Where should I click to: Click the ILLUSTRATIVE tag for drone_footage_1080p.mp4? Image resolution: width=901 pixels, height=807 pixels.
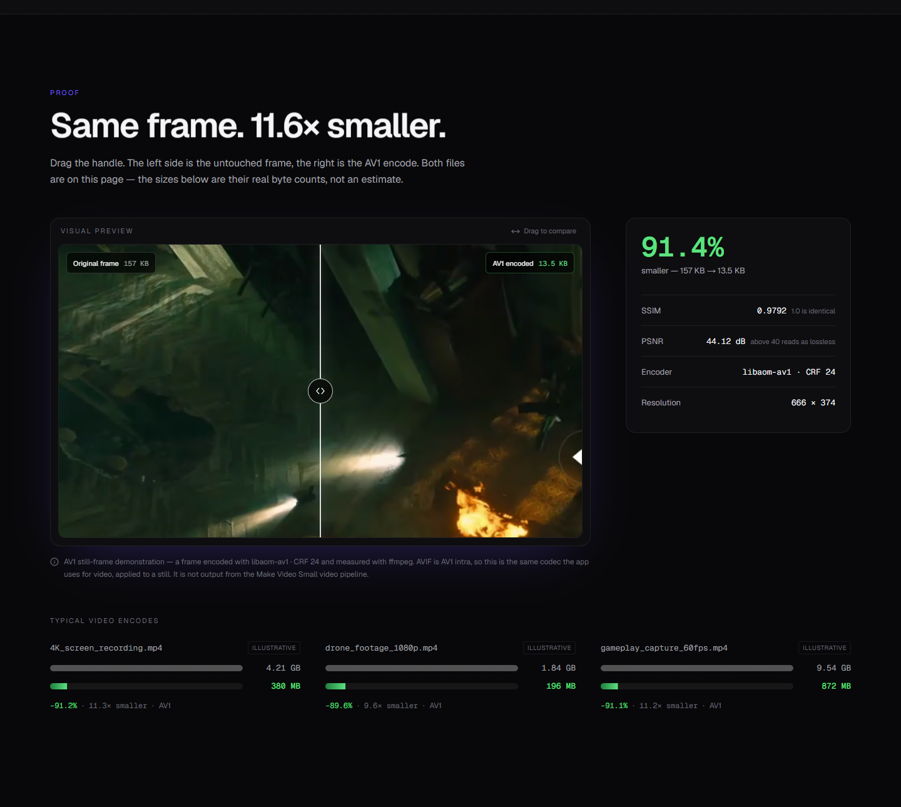[549, 648]
